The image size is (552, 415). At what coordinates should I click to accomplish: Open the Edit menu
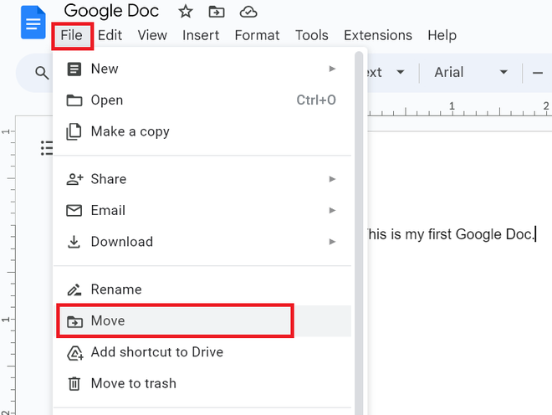[x=110, y=35]
